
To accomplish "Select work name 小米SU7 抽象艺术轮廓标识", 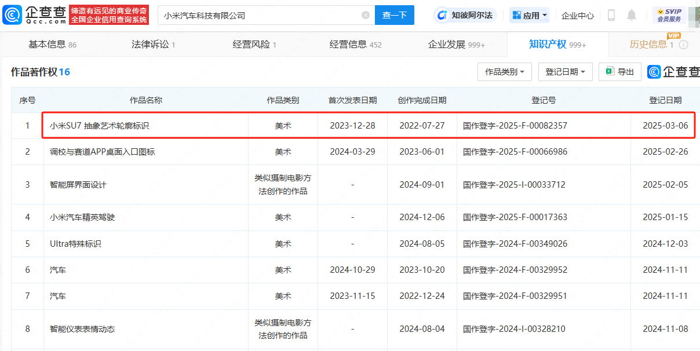I will coord(100,126).
